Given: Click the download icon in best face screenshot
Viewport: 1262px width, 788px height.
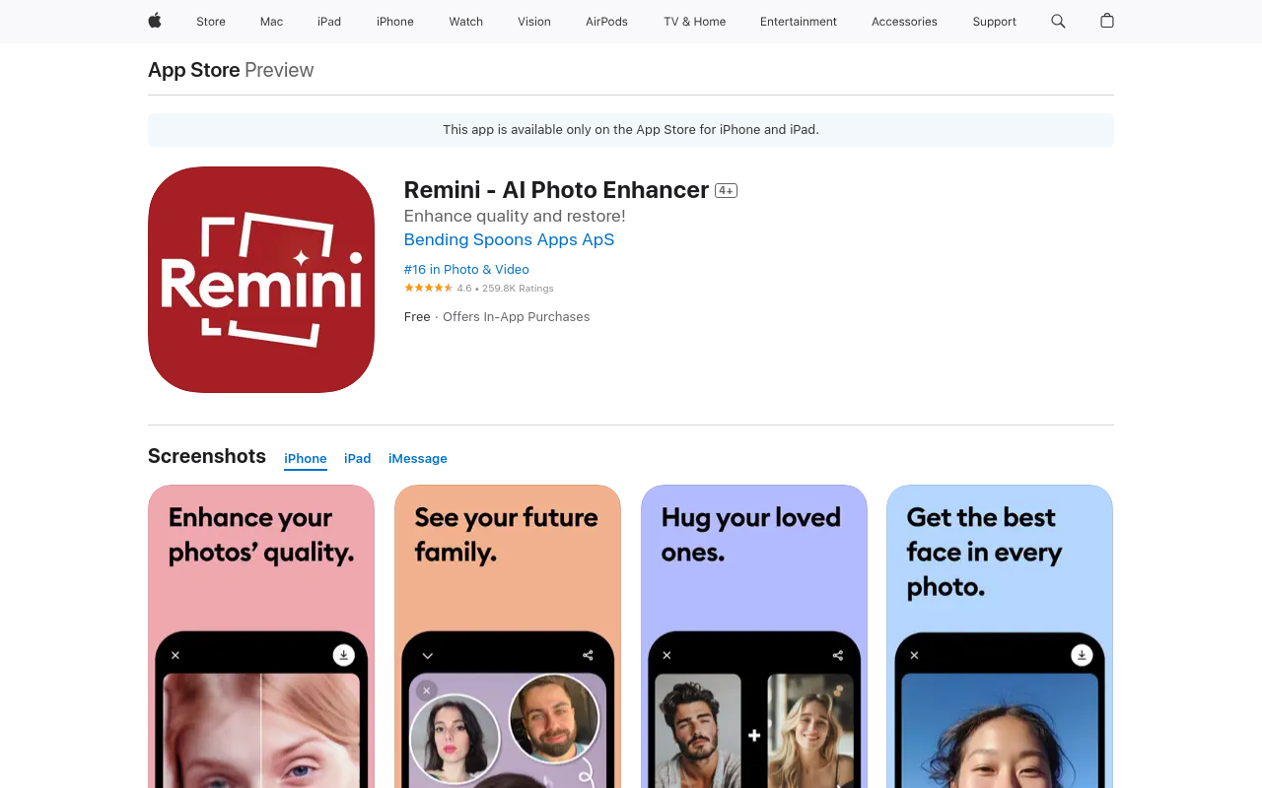Looking at the screenshot, I should pos(1082,655).
